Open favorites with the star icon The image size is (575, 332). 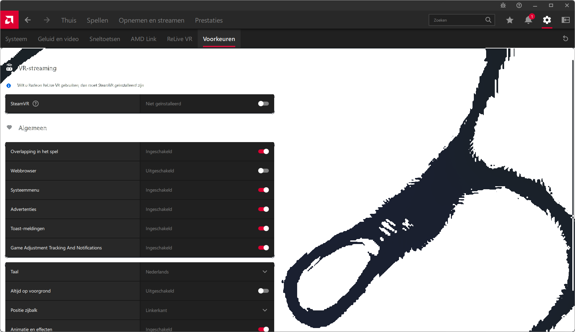point(509,20)
